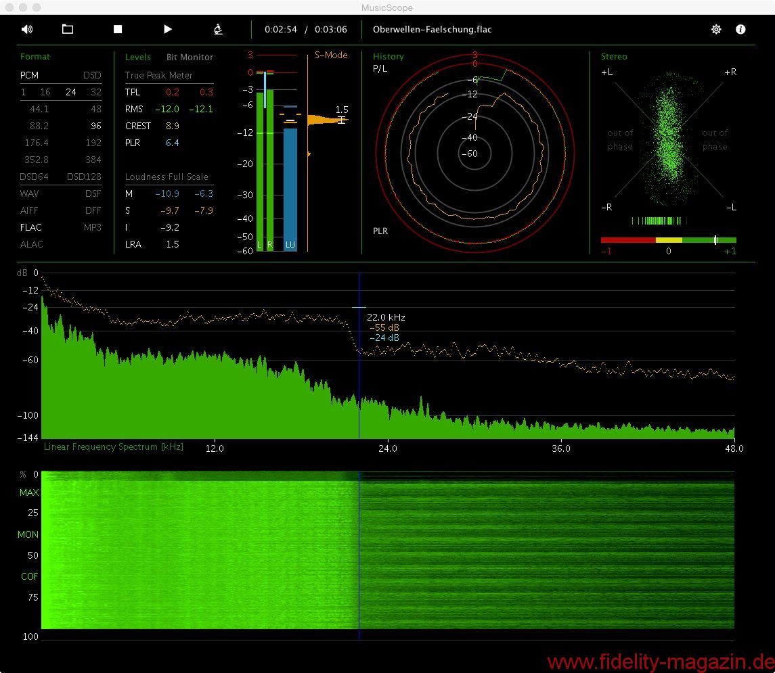Viewport: 775px width, 673px height.
Task: Stop playback with the square button
Action: pos(118,29)
